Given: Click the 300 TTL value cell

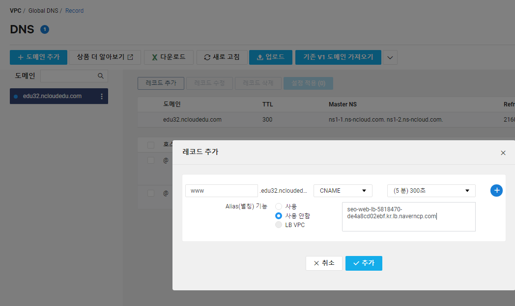Looking at the screenshot, I should click(267, 120).
